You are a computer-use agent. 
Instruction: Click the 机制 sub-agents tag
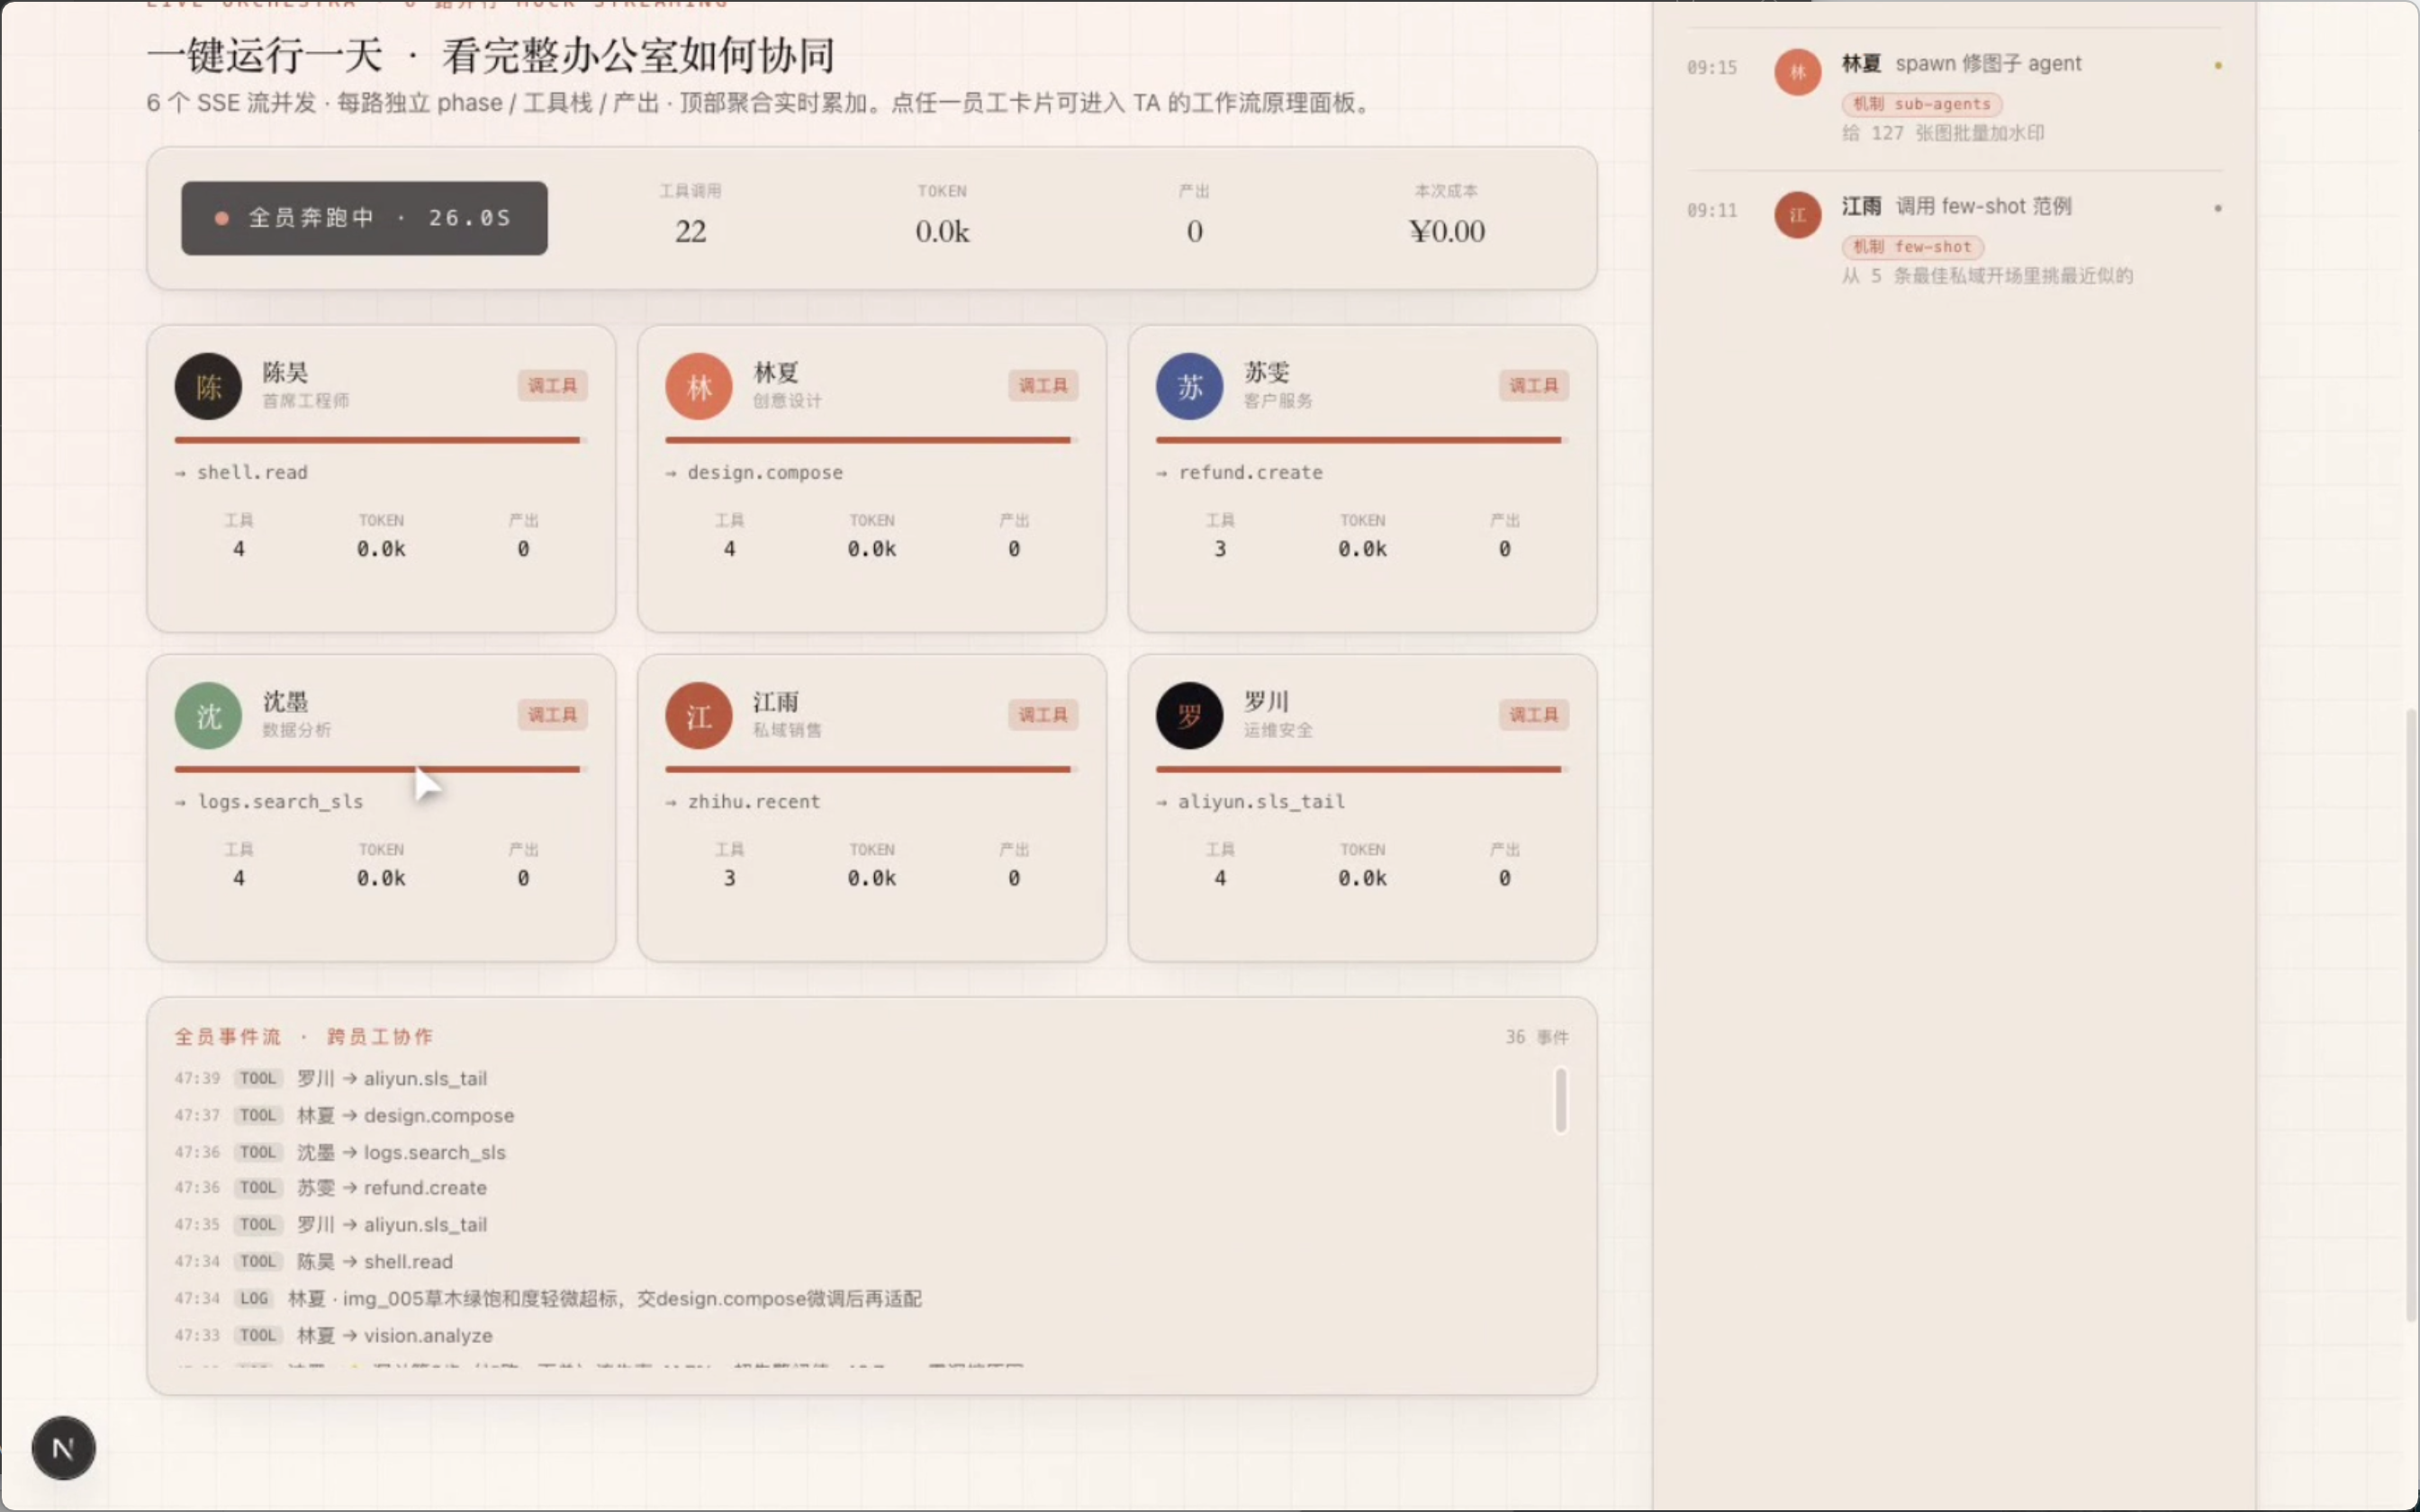(x=1921, y=104)
